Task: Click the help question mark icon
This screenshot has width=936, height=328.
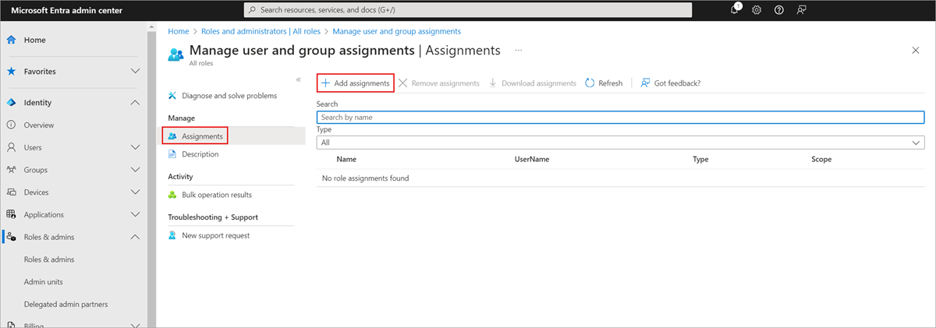Action: pos(778,9)
